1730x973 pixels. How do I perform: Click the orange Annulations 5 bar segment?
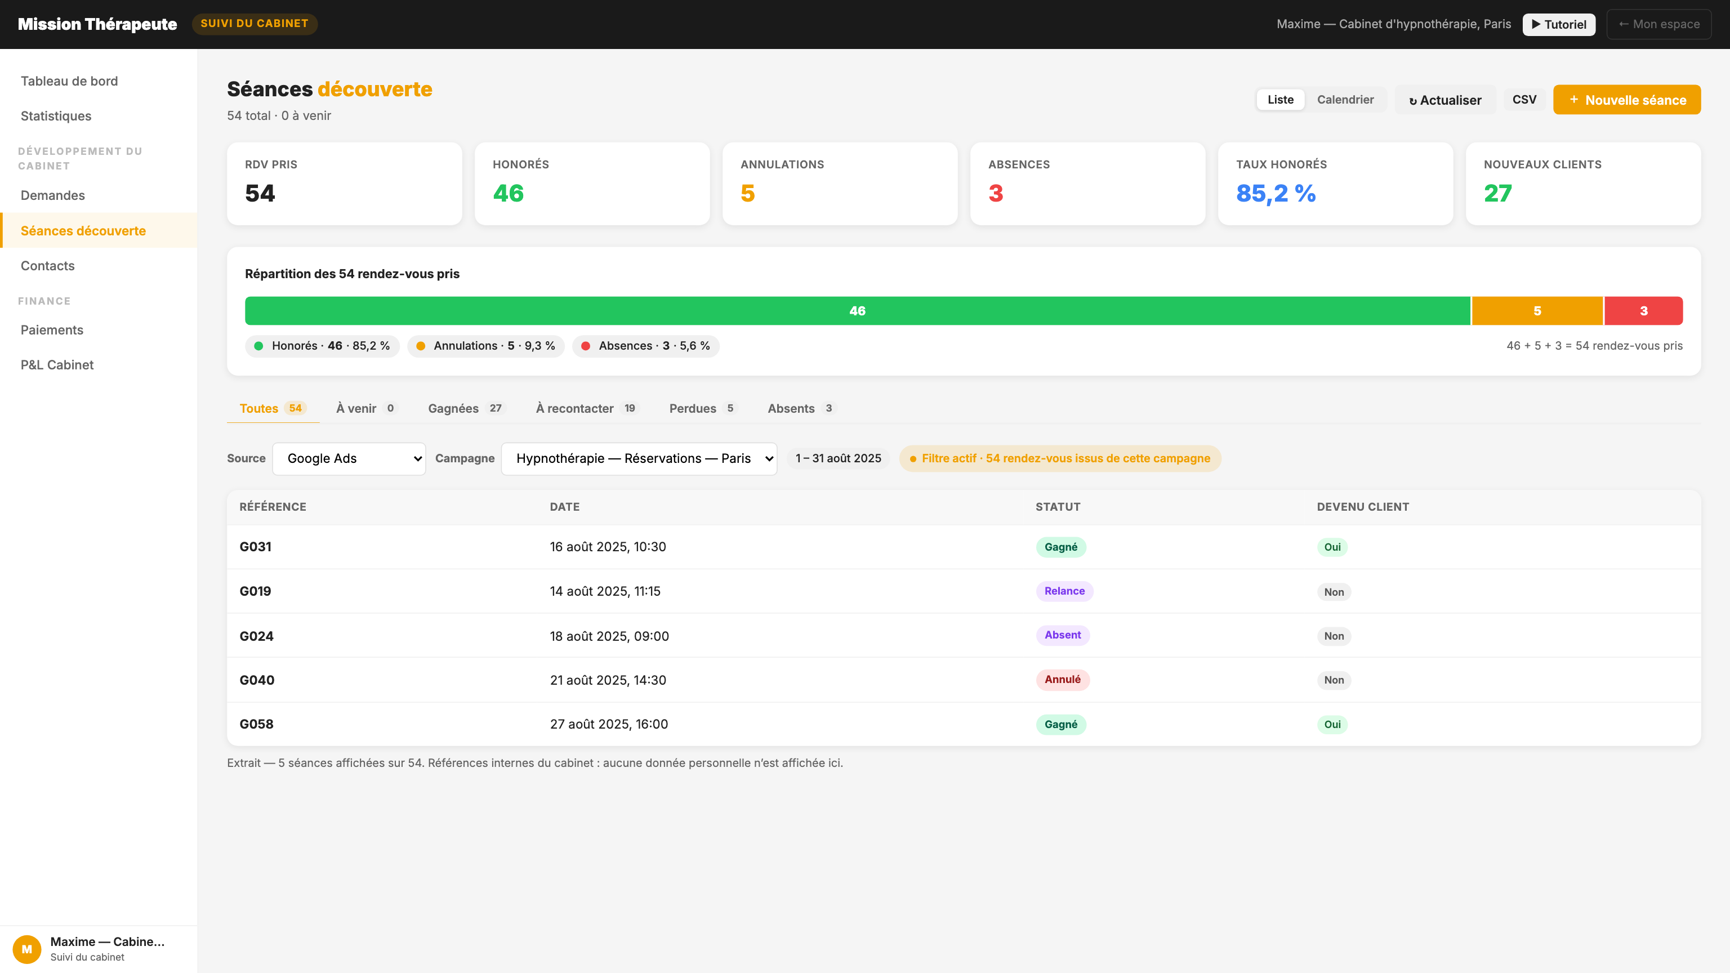[1537, 311]
